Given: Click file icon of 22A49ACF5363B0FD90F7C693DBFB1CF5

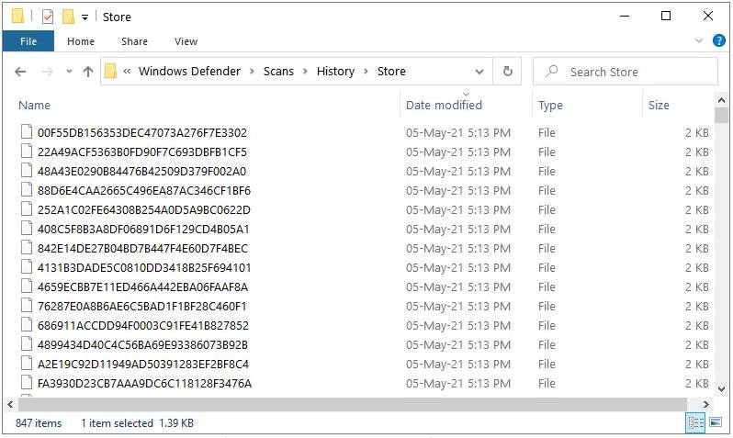Looking at the screenshot, I should pyautogui.click(x=27, y=151).
